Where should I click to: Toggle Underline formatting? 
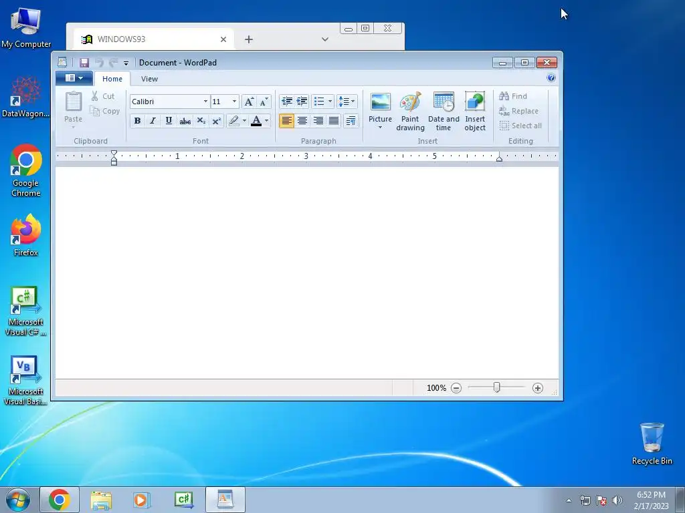click(x=168, y=121)
